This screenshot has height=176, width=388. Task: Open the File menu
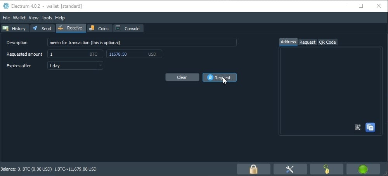coord(6,18)
